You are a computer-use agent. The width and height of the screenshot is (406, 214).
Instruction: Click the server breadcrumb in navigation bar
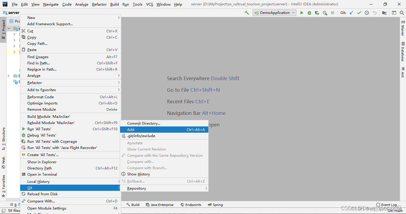[11, 13]
